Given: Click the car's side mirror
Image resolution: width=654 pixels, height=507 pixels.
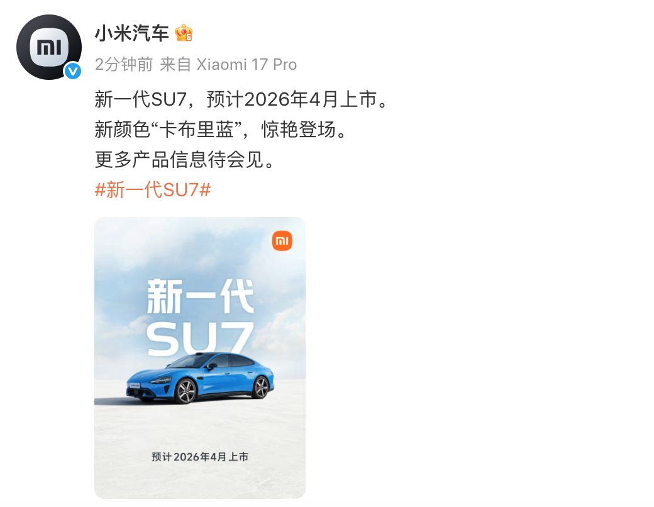Looking at the screenshot, I should [212, 367].
